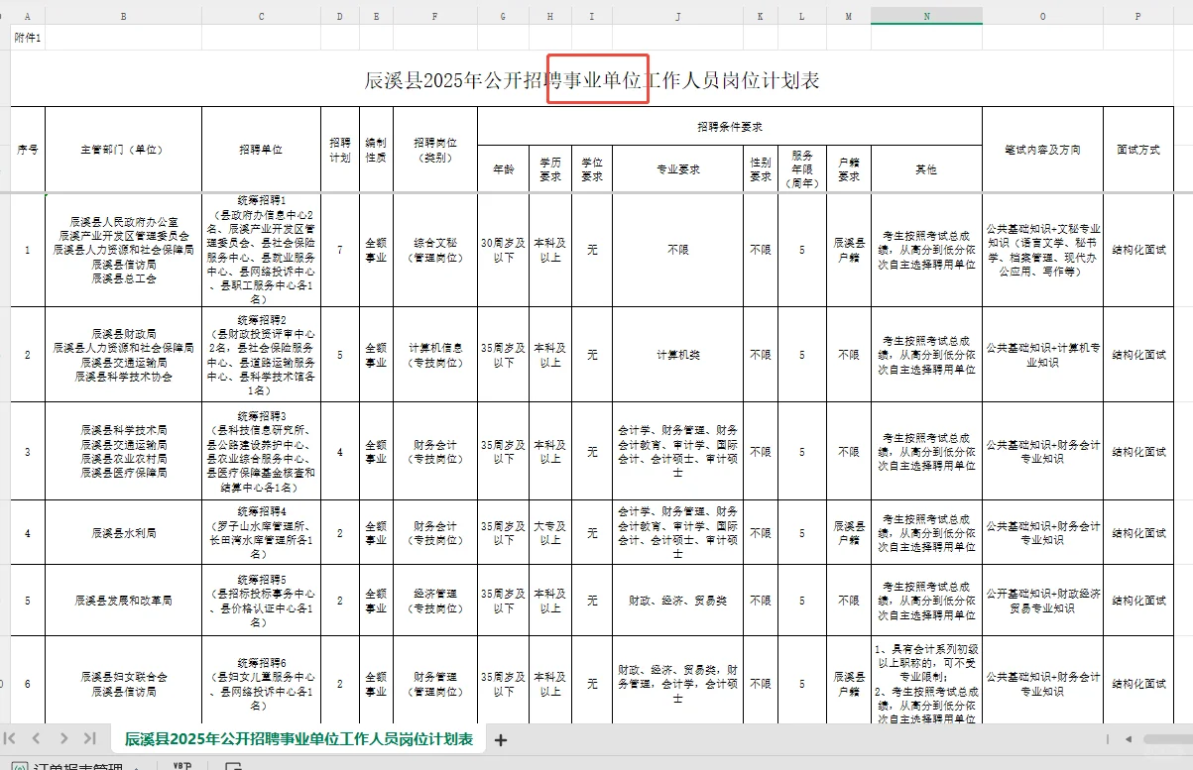Screen dimensions: 1193x770
Task: Click the 公共基础知识+计算机专业知识 cell
Action: click(x=1042, y=355)
